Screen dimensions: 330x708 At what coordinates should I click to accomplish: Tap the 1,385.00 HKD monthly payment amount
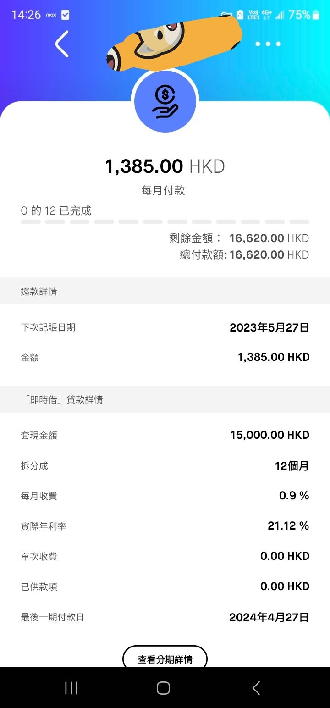(x=165, y=166)
